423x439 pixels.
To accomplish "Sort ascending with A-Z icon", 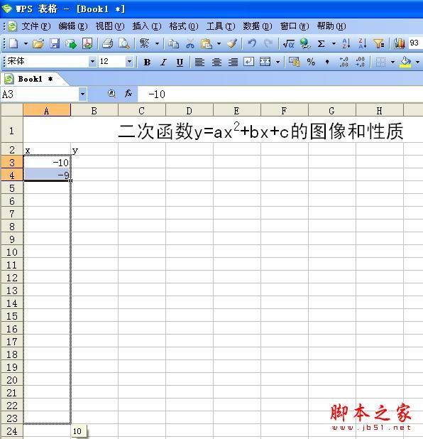I will coord(346,43).
